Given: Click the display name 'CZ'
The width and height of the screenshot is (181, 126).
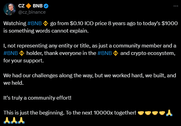Looking at the screenshot, I should pyautogui.click(x=21, y=6).
